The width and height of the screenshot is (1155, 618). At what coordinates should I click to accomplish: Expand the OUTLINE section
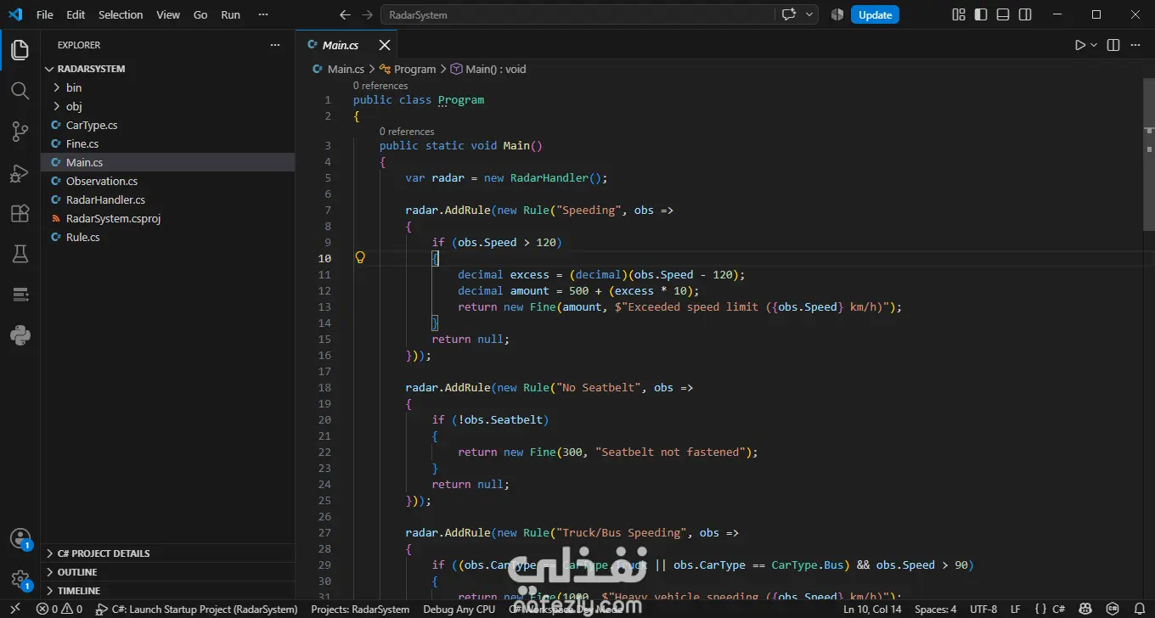click(168, 571)
